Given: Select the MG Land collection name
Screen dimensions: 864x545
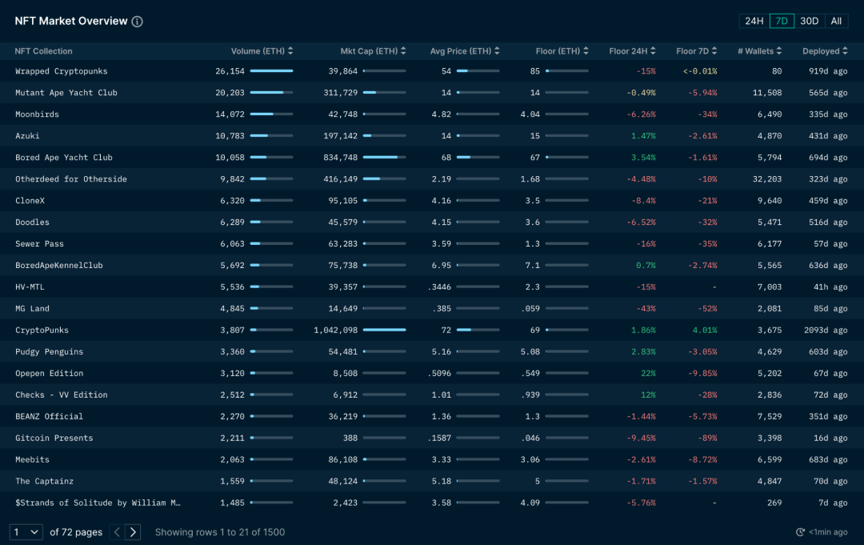Looking at the screenshot, I should [32, 309].
